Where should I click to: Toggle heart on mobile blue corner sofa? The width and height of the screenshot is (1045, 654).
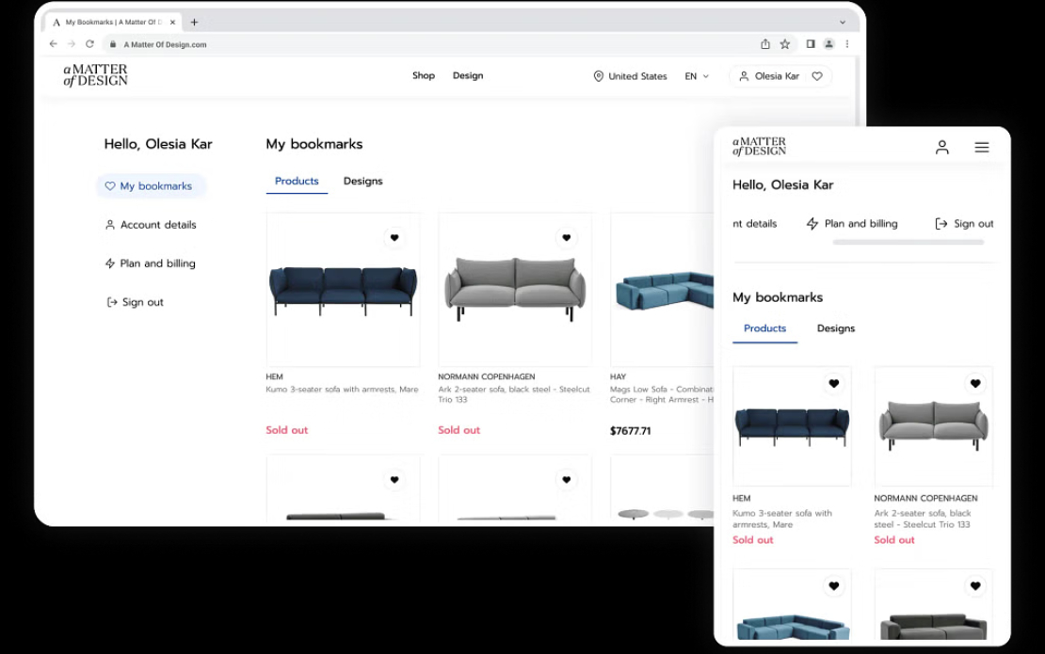834,586
